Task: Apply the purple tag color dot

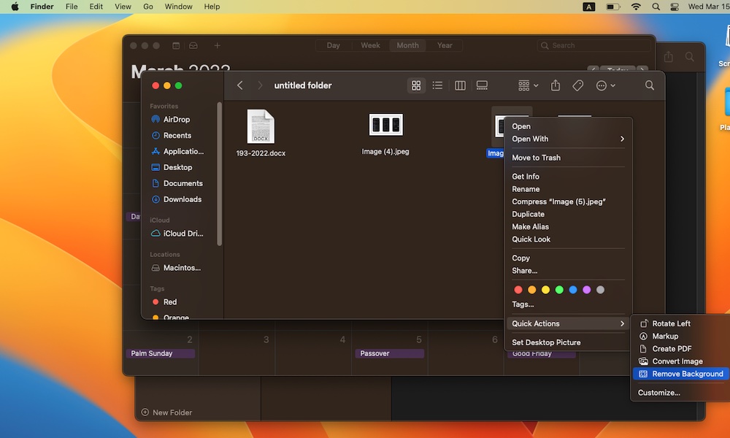Action: (587, 290)
